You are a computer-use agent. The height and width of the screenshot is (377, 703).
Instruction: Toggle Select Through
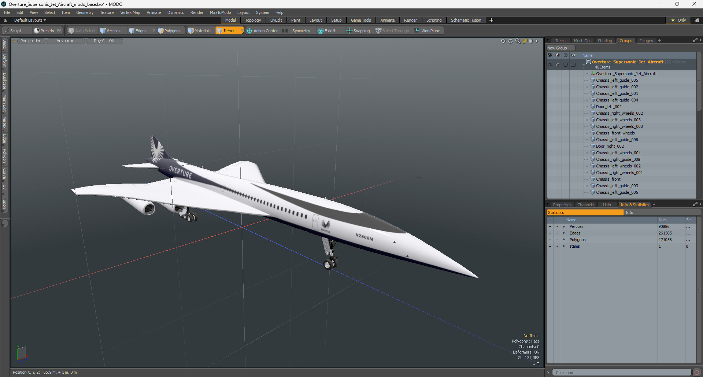point(392,31)
